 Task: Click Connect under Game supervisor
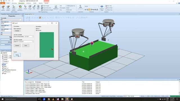[x=17, y=31]
